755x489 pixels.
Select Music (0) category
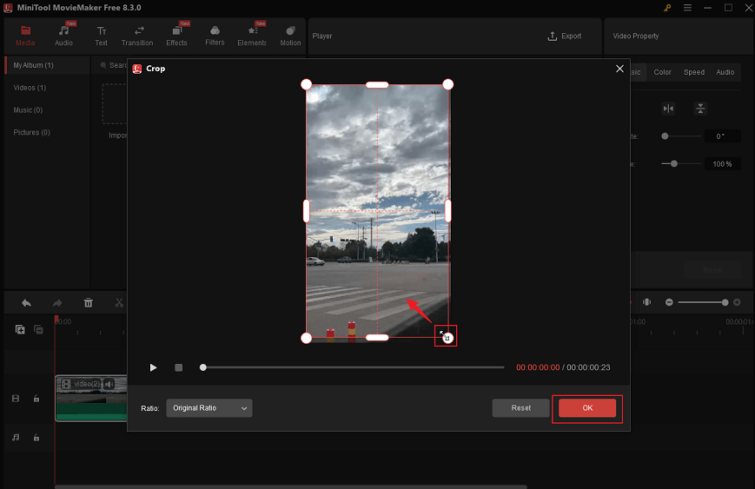point(28,109)
